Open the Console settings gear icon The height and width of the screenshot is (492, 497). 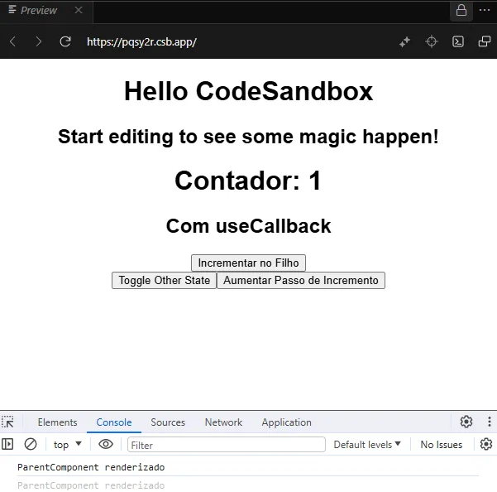click(x=486, y=444)
